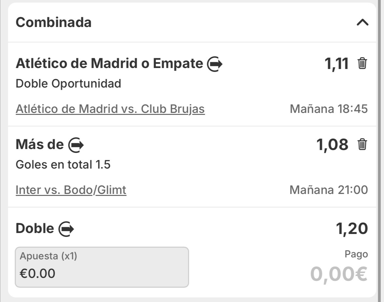Click the Doble bet type label
The width and height of the screenshot is (384, 302).
pyautogui.click(x=35, y=228)
